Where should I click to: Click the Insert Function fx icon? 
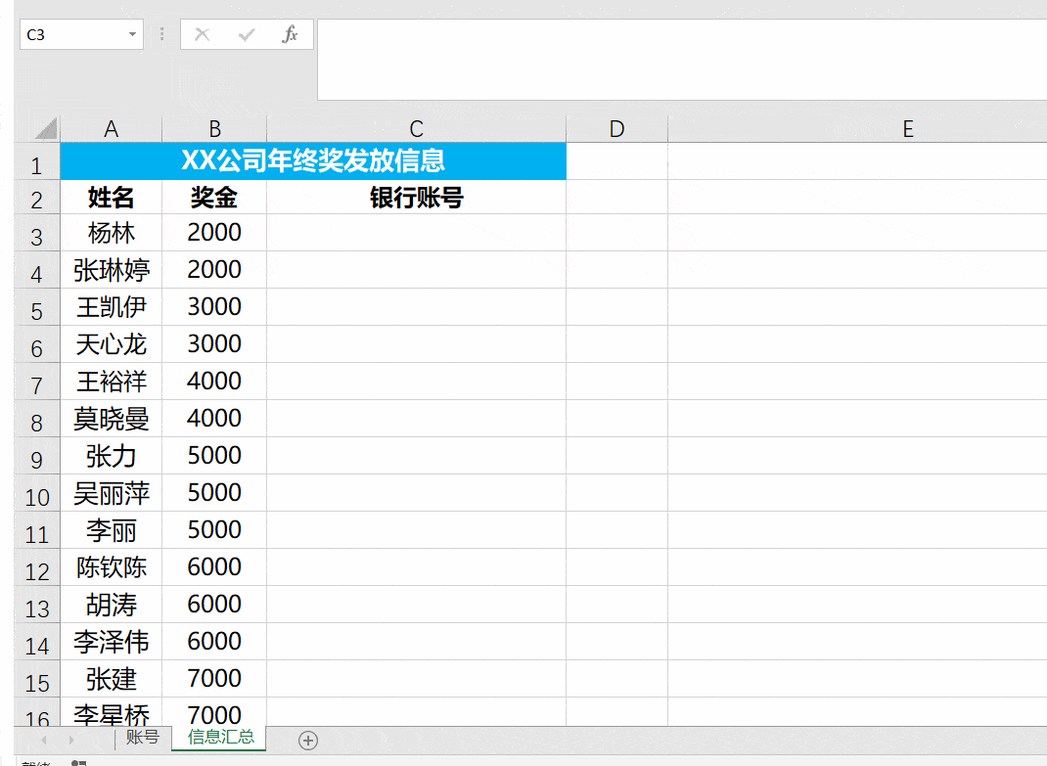tap(290, 34)
